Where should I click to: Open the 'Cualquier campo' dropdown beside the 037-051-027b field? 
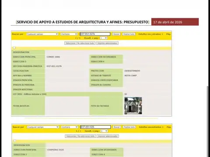(42, 34)
